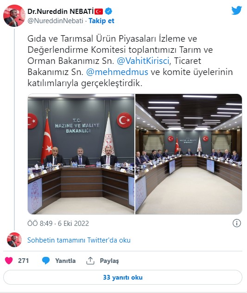The width and height of the screenshot is (247, 293).
Task: Click the 33 yanıtı oku button
Action: tap(123, 277)
